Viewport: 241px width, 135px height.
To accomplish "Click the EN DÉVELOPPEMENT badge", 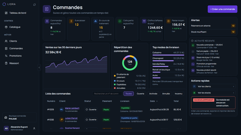I will [204, 100].
